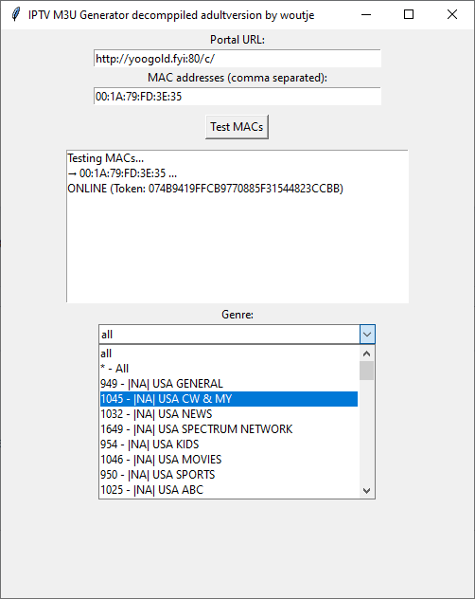Viewport: 475px width, 599px height.
Task: Choose 1649 - USA SPECTRUM NETWORK genre
Action: click(229, 429)
